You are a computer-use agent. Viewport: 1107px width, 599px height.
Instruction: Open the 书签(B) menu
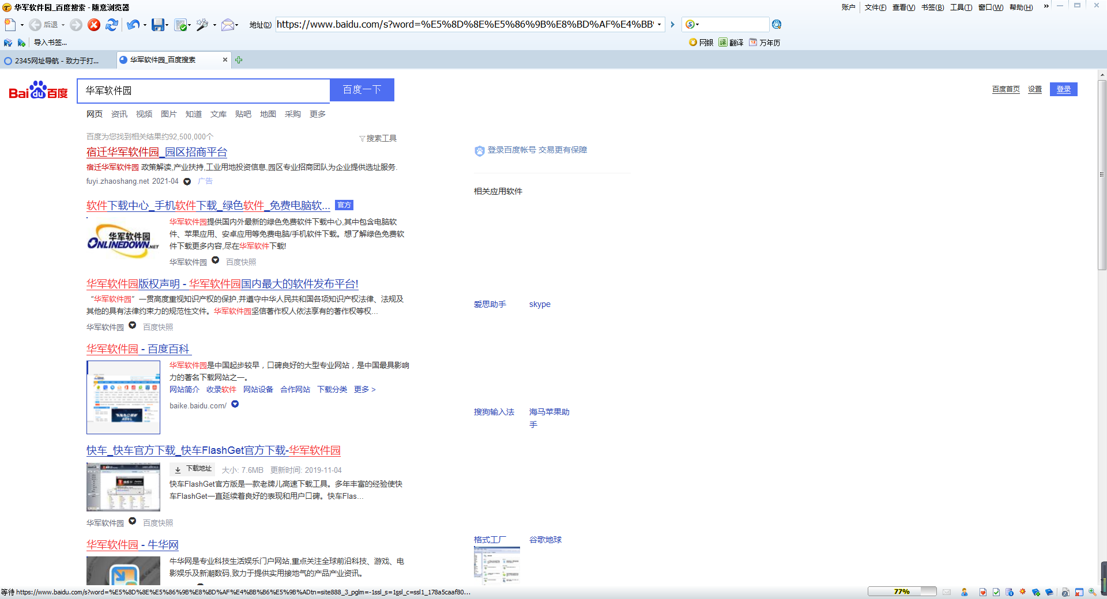[932, 7]
